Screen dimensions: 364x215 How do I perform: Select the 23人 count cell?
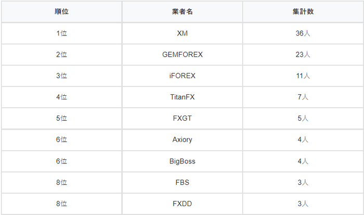click(303, 54)
